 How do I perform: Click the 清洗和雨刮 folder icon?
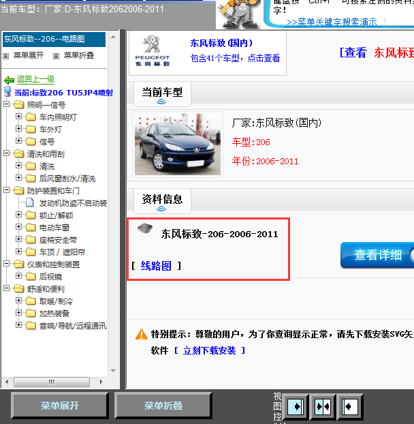point(18,154)
